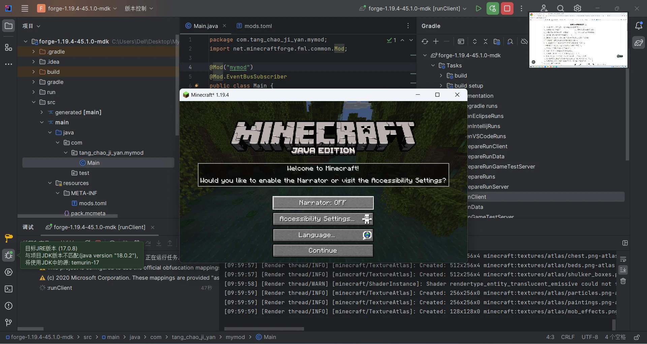Collapse the src folder in project tree
647x344 pixels.
pos(34,102)
